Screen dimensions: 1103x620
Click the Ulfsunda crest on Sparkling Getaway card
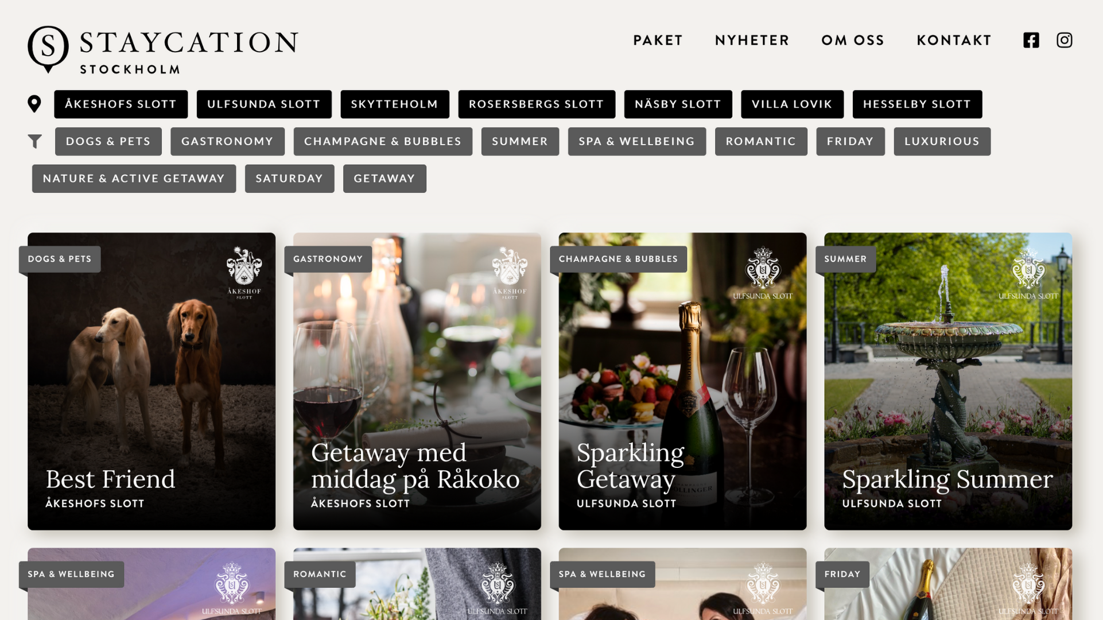click(x=763, y=273)
